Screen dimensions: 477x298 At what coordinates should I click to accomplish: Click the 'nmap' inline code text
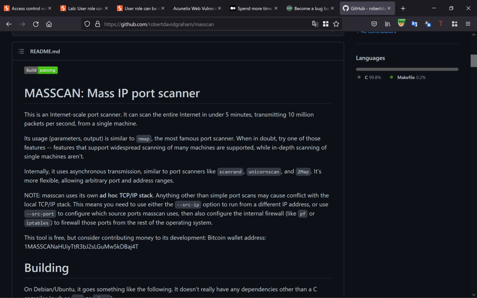[x=143, y=139]
